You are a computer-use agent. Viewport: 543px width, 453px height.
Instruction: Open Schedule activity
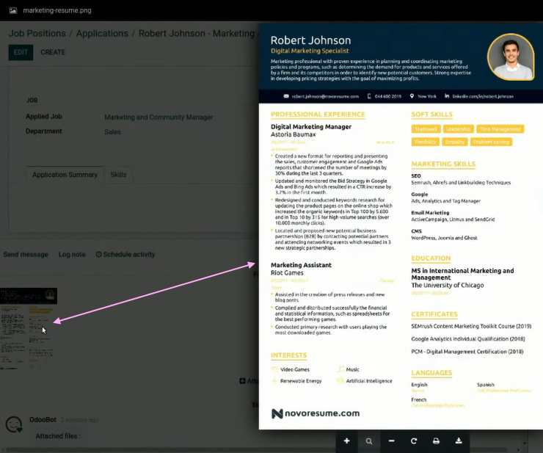125,255
